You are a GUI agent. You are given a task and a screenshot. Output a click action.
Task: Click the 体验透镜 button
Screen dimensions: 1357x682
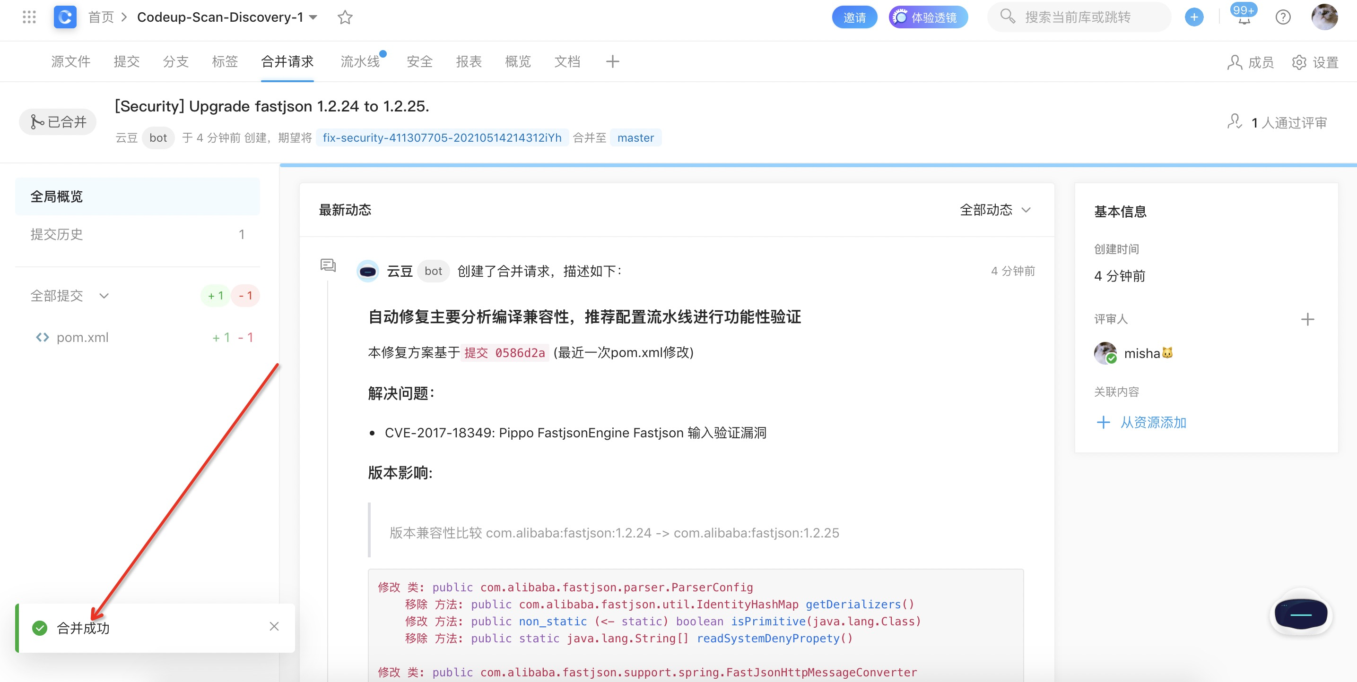point(928,17)
